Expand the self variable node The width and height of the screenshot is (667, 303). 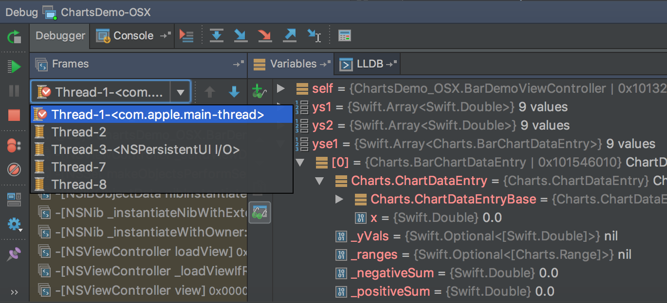click(x=280, y=88)
